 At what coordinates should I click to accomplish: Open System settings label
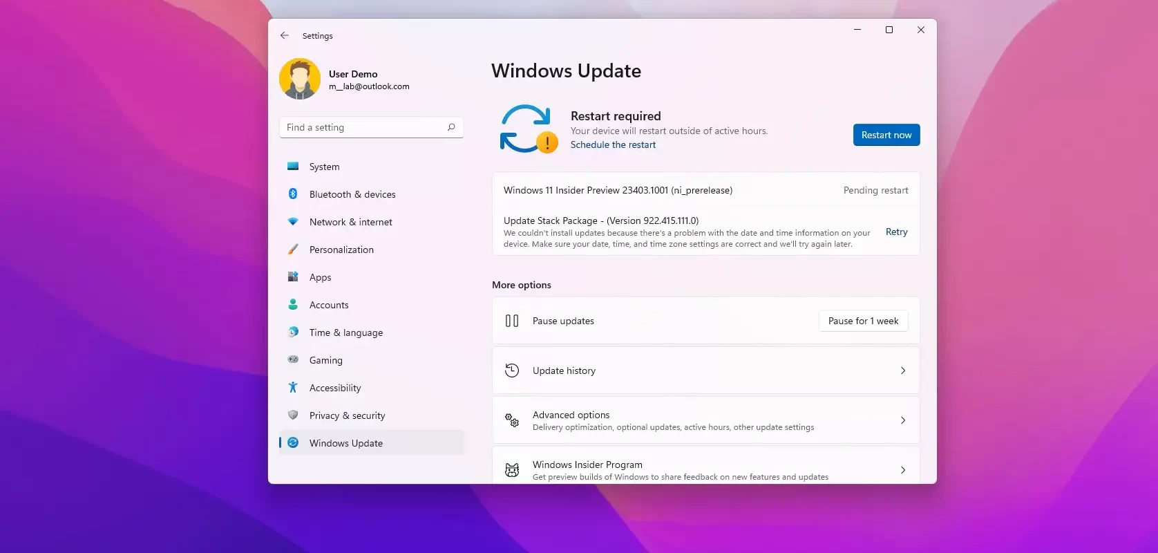[324, 167]
